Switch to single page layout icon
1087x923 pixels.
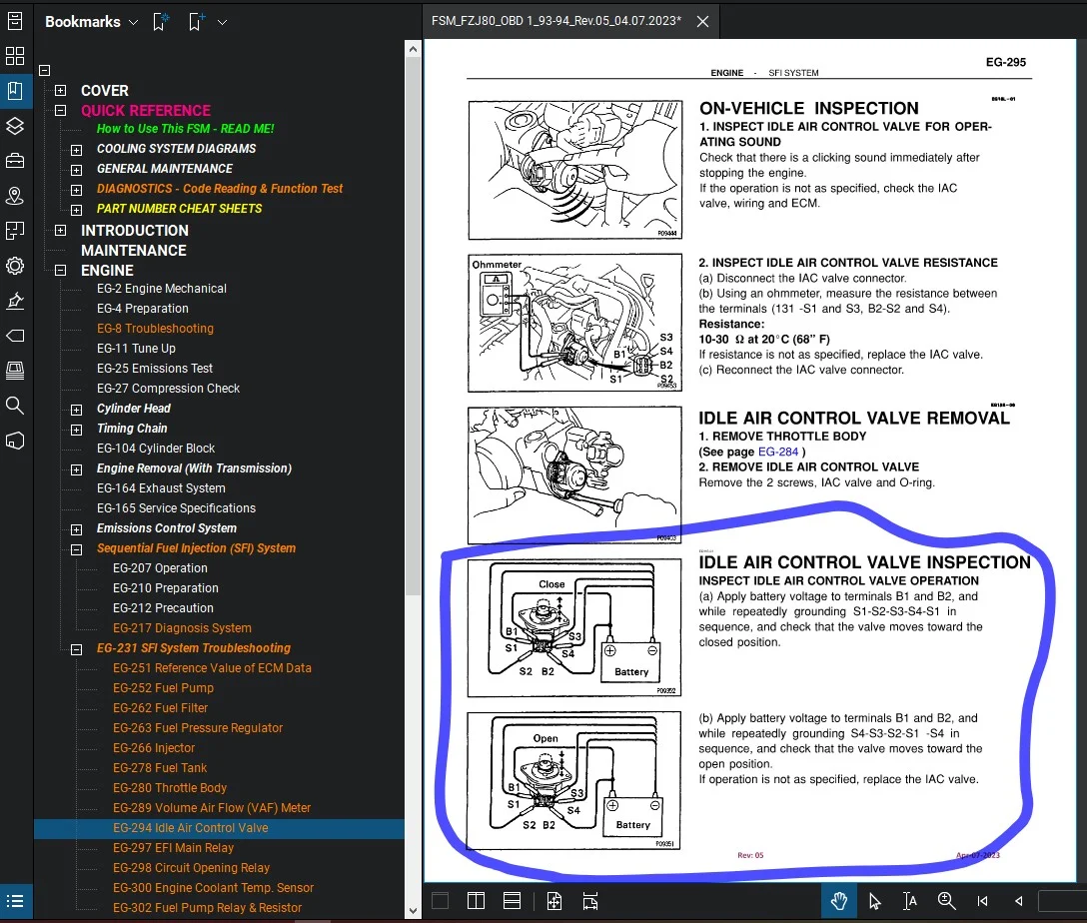point(441,901)
